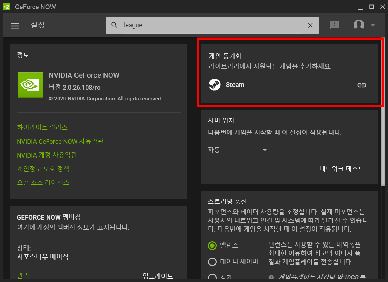Connect Steam with the link icon
The width and height of the screenshot is (388, 282).
[361, 85]
